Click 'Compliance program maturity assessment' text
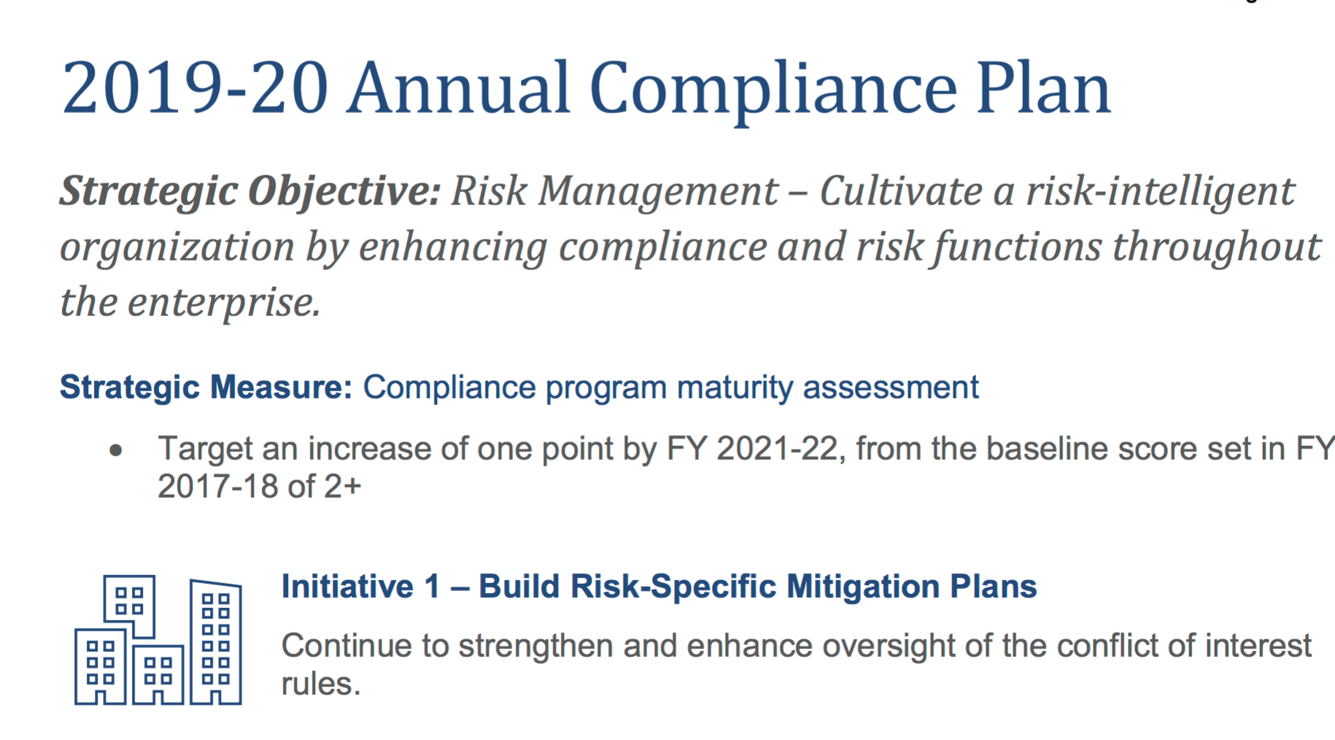Image resolution: width=1335 pixels, height=740 pixels. pos(670,388)
